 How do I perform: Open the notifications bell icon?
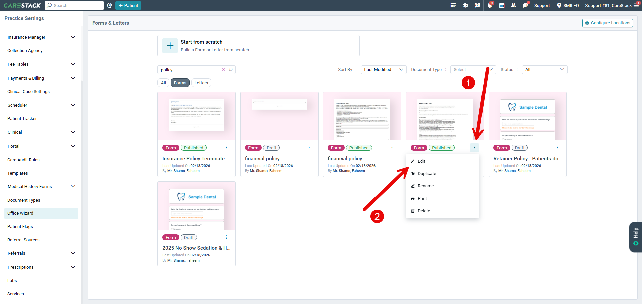490,5
